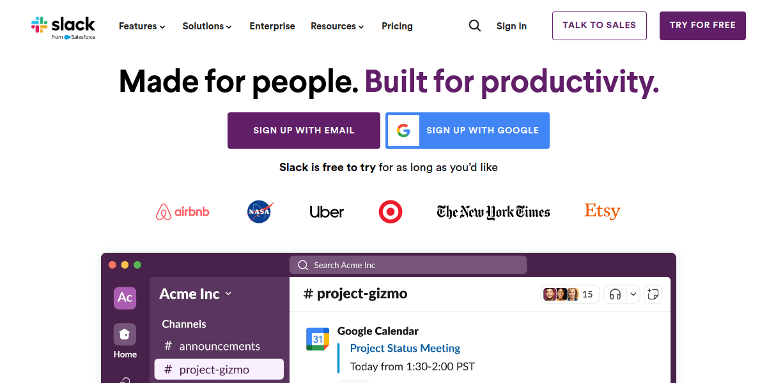Open the search magnifier icon
The image size is (767, 383).
click(475, 26)
